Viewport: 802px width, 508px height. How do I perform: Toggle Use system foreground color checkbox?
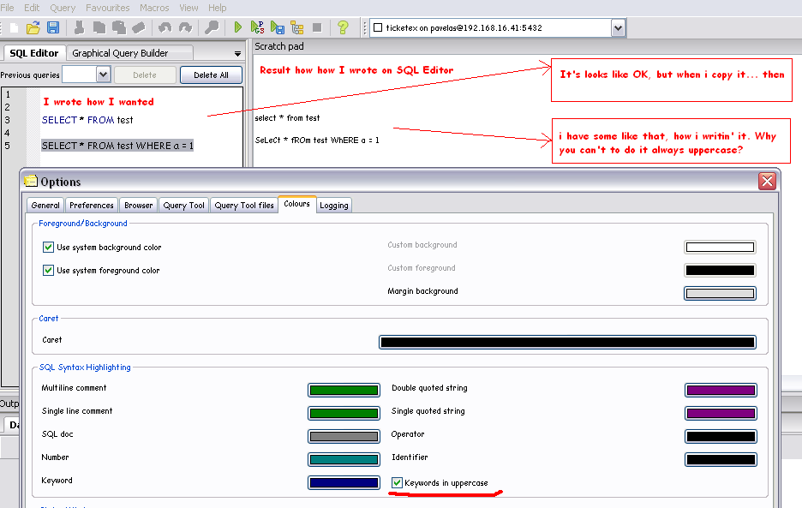(x=48, y=271)
